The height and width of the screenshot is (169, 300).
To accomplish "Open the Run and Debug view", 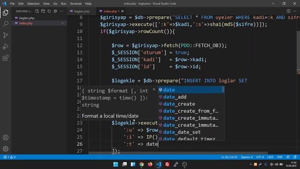I will pyautogui.click(x=6, y=46).
